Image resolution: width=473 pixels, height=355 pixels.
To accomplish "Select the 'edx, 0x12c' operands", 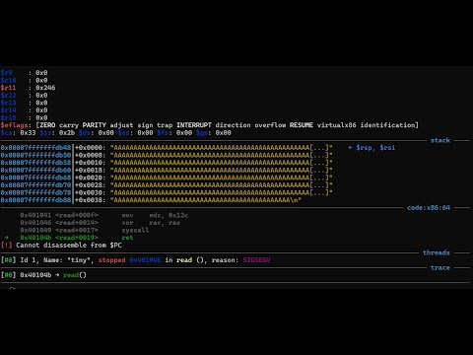I will (x=169, y=215).
